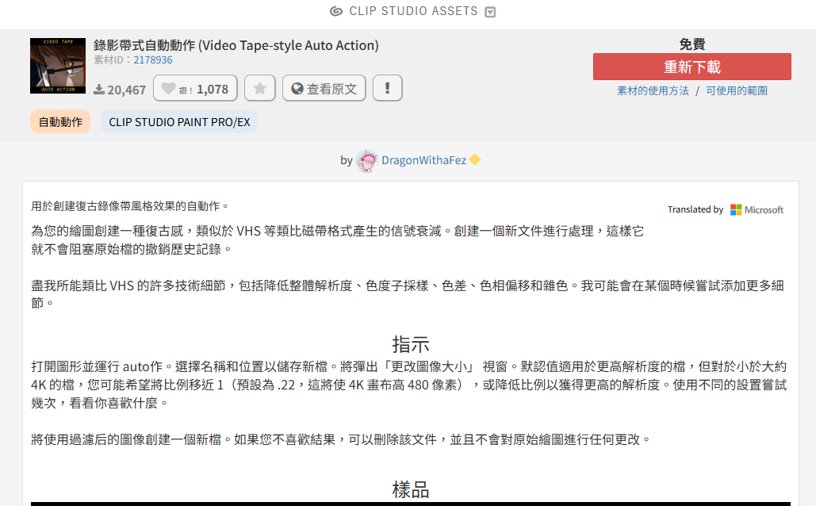Click the gold diamond badge beside the author
This screenshot has width=816, height=506.
[x=475, y=160]
